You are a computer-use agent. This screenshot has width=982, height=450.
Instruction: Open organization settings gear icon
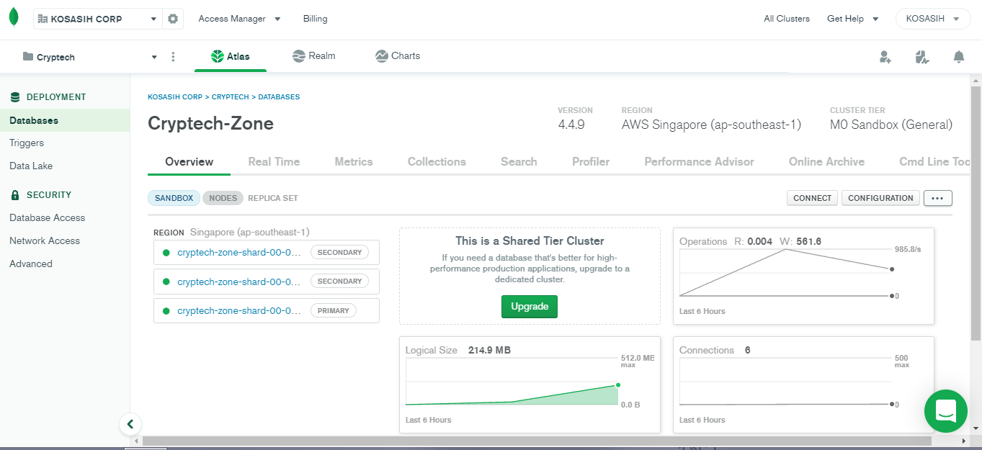click(173, 19)
